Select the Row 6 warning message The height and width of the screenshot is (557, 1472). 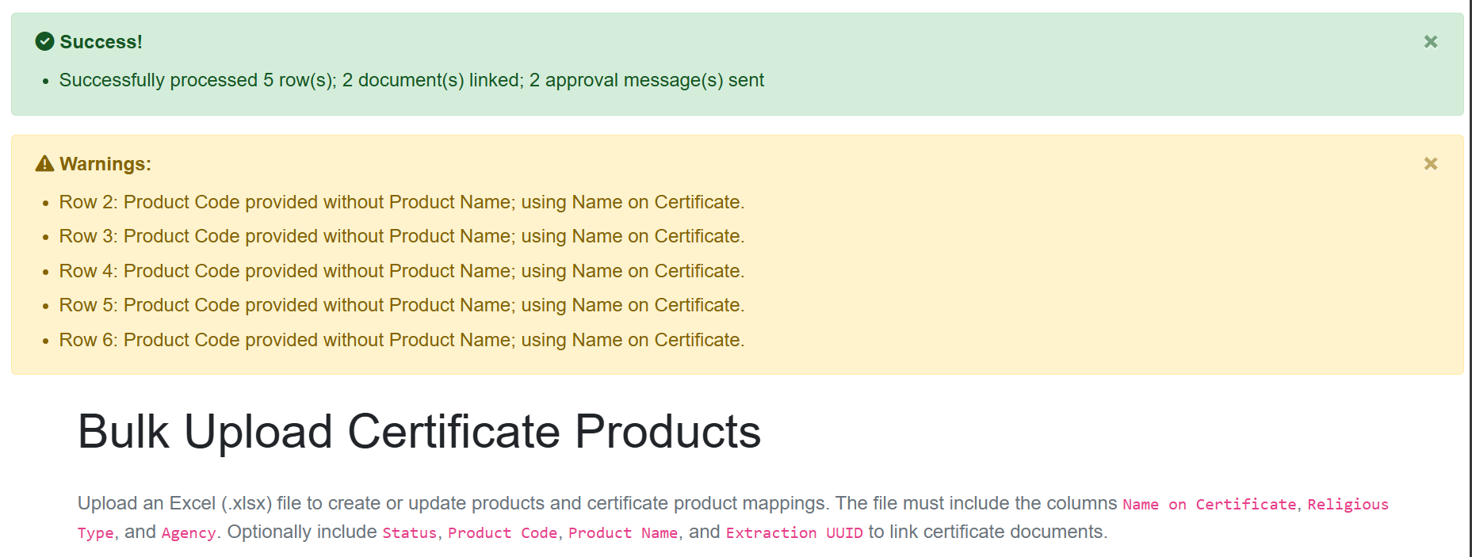(401, 340)
